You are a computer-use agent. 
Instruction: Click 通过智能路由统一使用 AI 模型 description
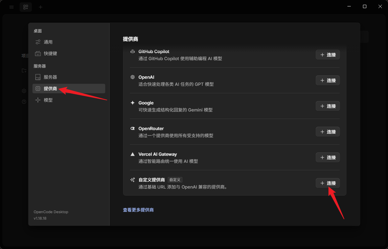pos(168,161)
